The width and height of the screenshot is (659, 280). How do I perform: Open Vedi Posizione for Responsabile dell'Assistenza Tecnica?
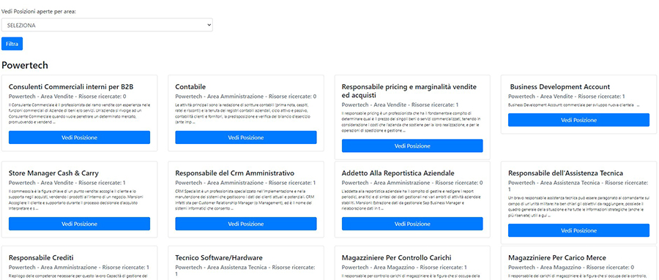[x=578, y=230]
